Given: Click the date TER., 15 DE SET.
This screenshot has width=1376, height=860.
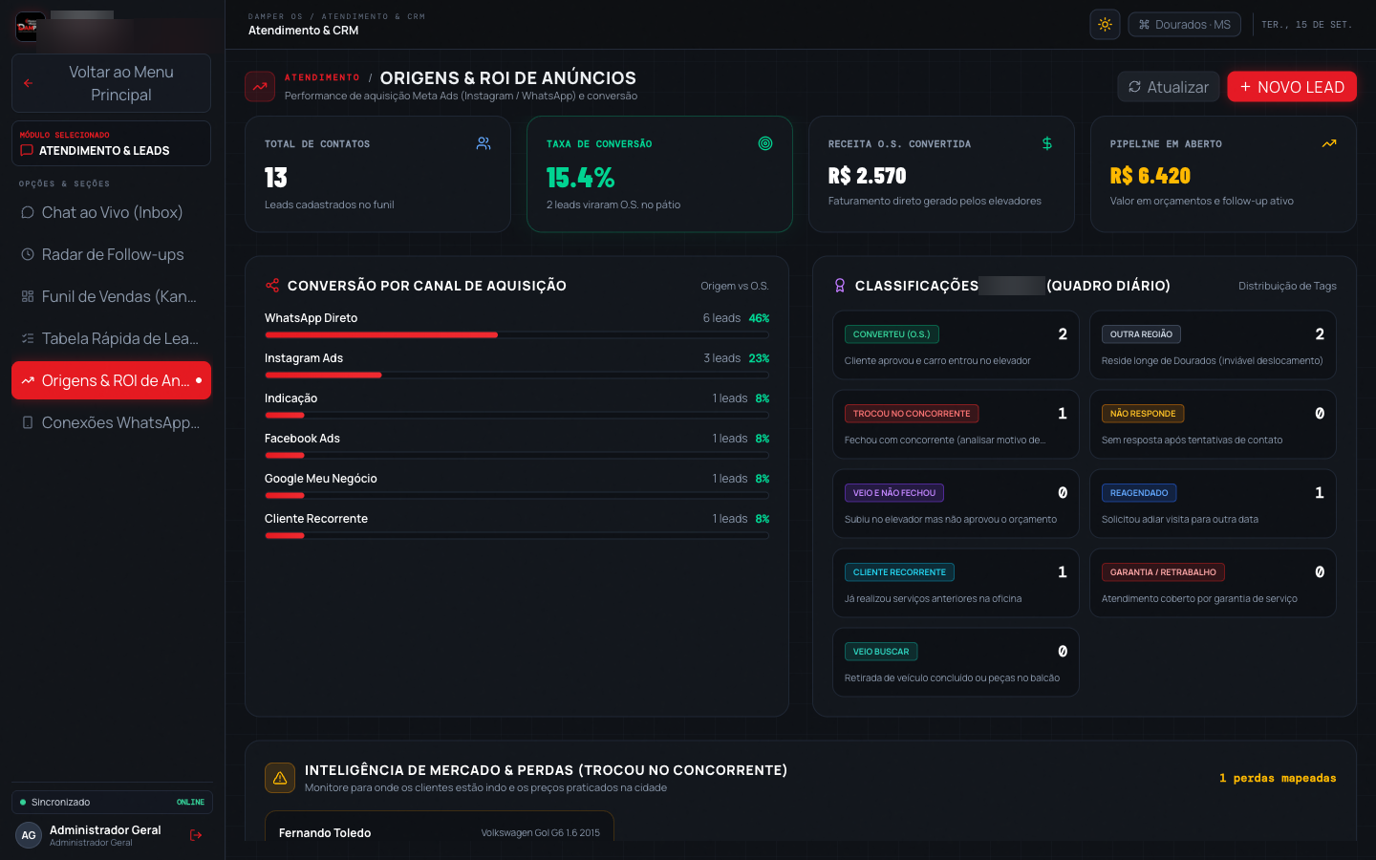Looking at the screenshot, I should pyautogui.click(x=1307, y=25).
